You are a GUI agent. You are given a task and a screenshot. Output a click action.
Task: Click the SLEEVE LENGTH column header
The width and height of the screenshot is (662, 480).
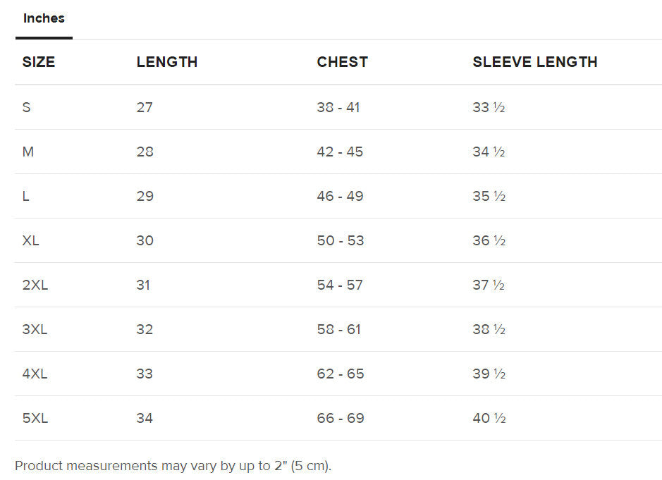[x=535, y=62]
